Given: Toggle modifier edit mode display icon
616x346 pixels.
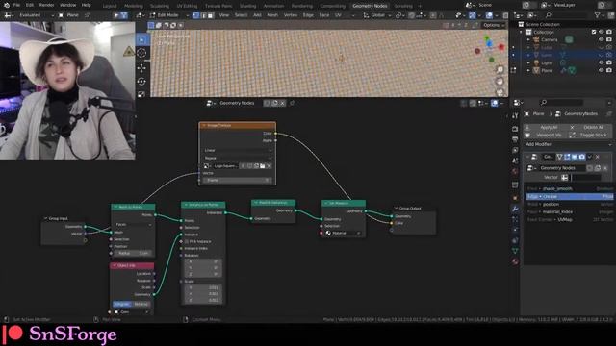Looking at the screenshot, I should click(567, 157).
